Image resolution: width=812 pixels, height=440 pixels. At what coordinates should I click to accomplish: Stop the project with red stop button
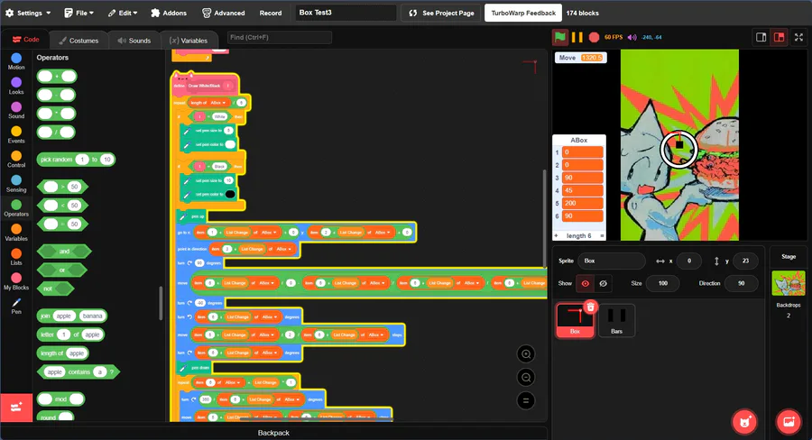click(x=594, y=37)
